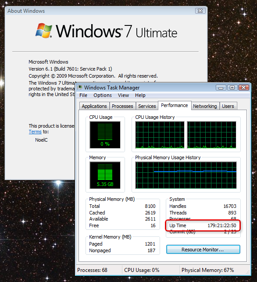
Task: Click the Physical Memory Usage History graph
Action: coord(186,175)
